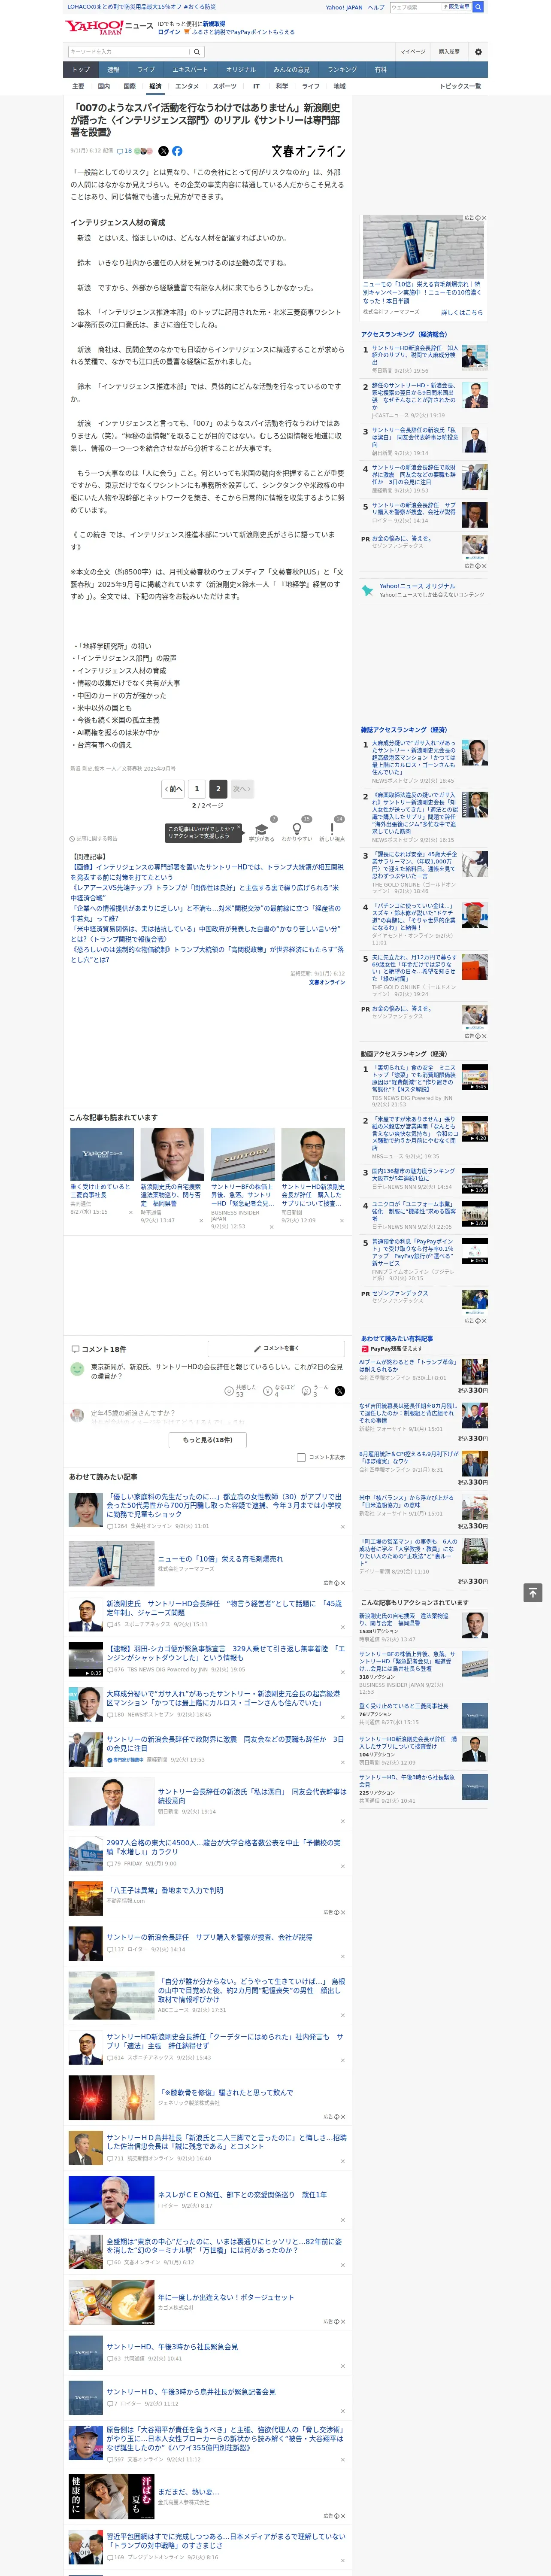Open the トピックス一覧 link
This screenshot has width=551, height=2576.
coord(460,86)
